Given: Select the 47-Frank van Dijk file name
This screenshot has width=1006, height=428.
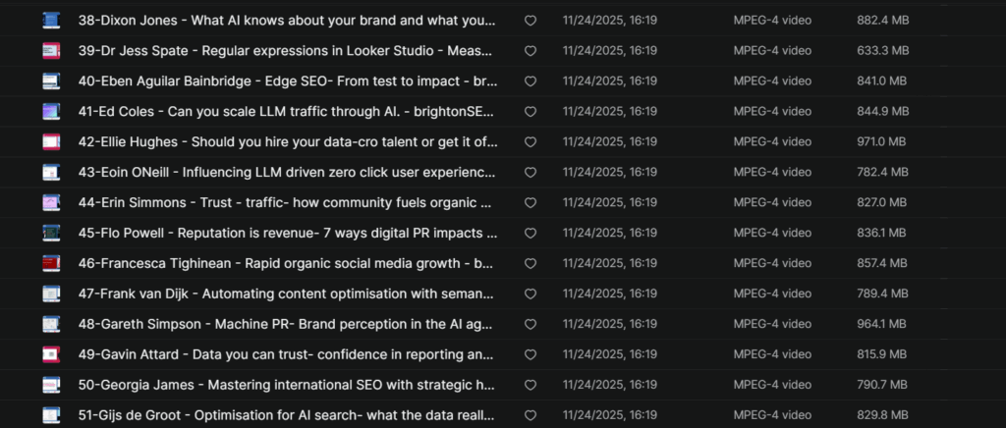Looking at the screenshot, I should [x=287, y=294].
